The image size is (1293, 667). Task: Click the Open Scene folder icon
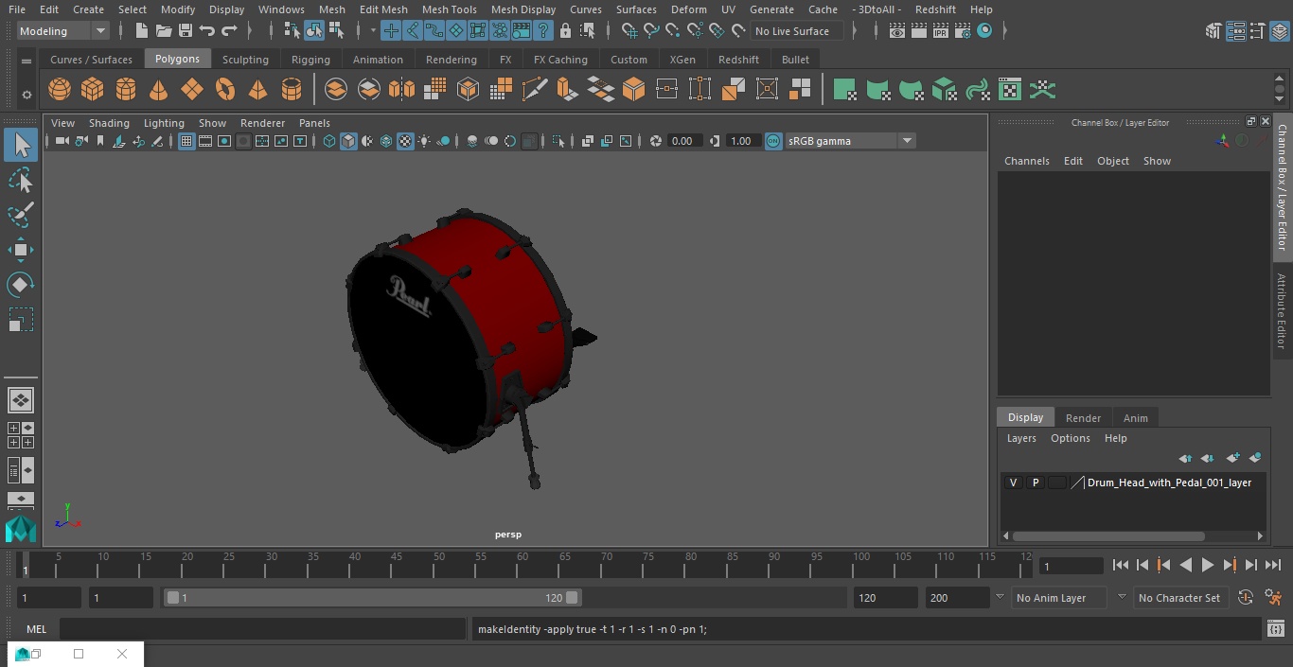(x=164, y=31)
